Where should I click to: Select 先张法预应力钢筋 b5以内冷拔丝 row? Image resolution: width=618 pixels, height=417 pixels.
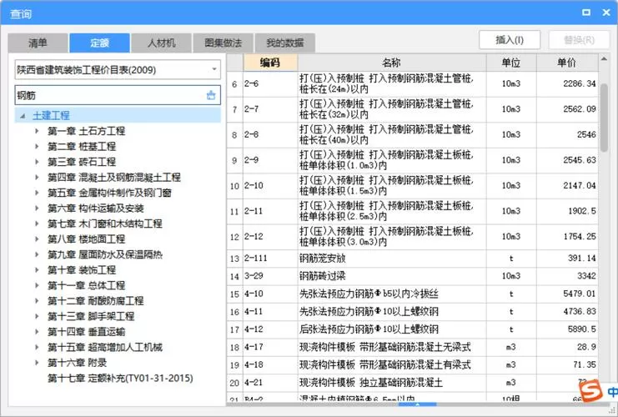[x=412, y=294]
